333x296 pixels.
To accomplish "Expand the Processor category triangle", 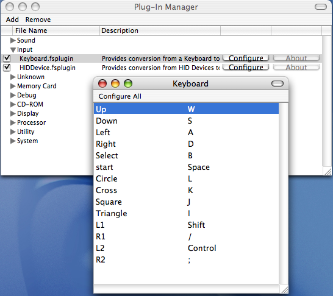I will click(13, 122).
